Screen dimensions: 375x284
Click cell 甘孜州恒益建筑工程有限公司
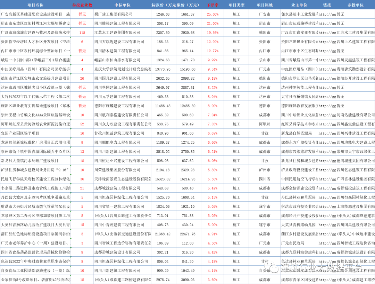(x=119, y=133)
